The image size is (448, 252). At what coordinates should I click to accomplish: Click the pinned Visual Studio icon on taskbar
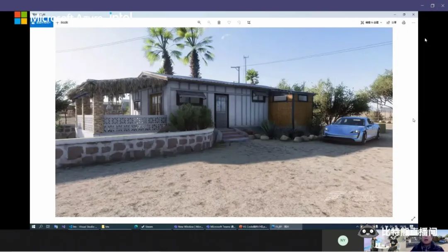pyautogui.click(x=63, y=227)
